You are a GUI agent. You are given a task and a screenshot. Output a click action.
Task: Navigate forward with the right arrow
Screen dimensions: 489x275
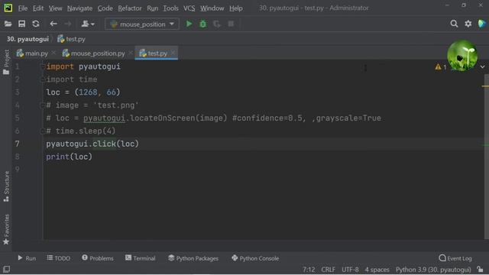click(67, 24)
